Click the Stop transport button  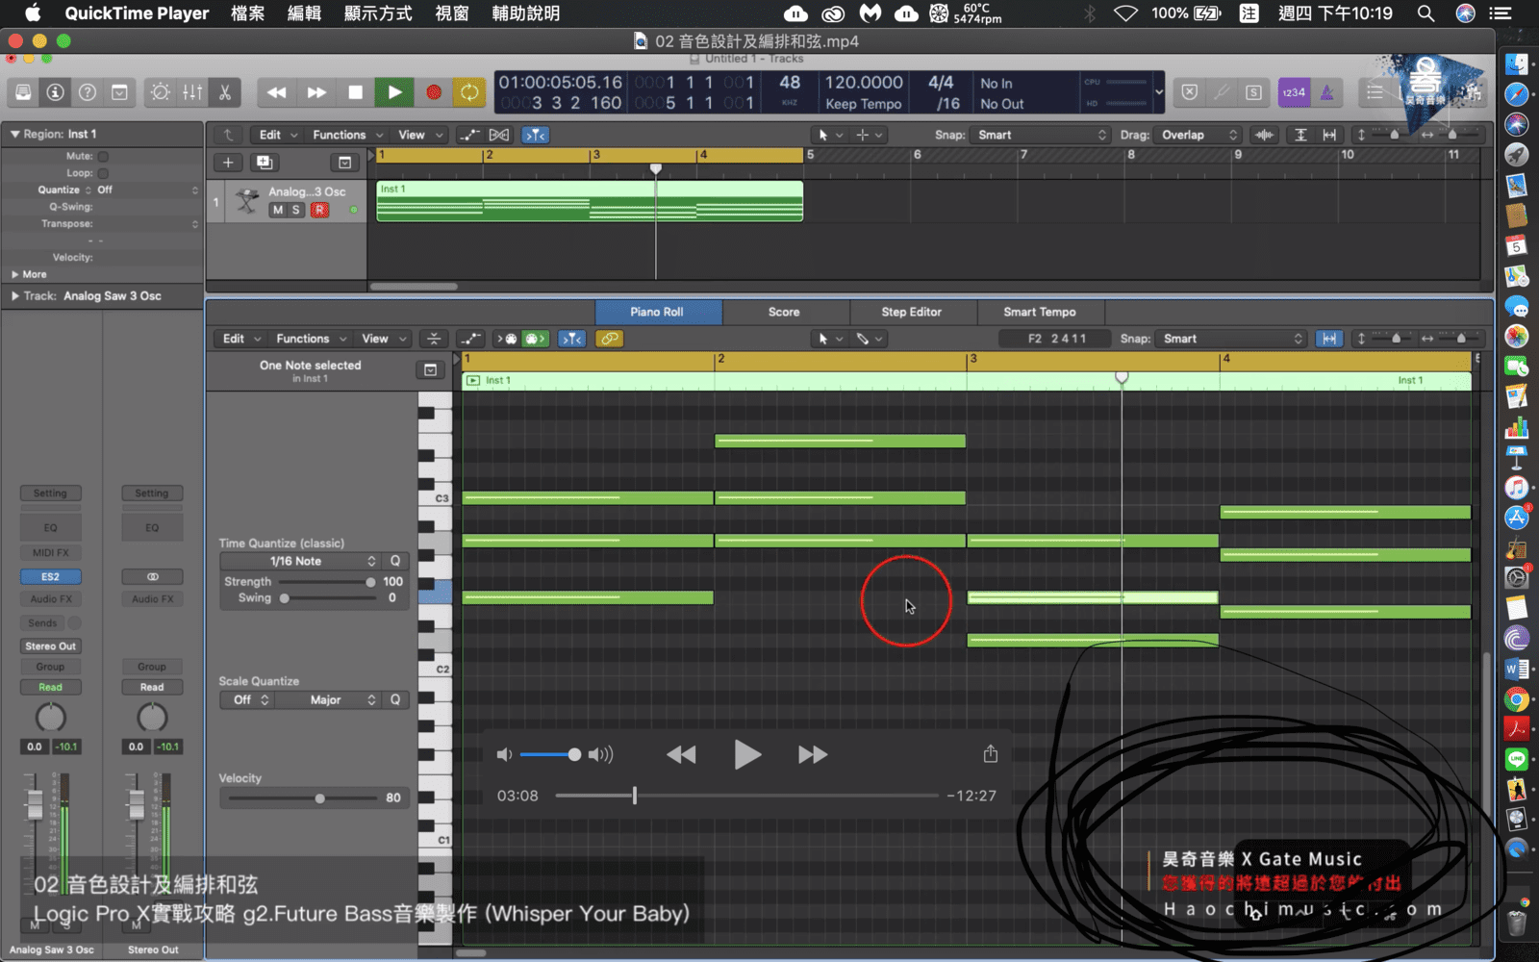click(355, 92)
